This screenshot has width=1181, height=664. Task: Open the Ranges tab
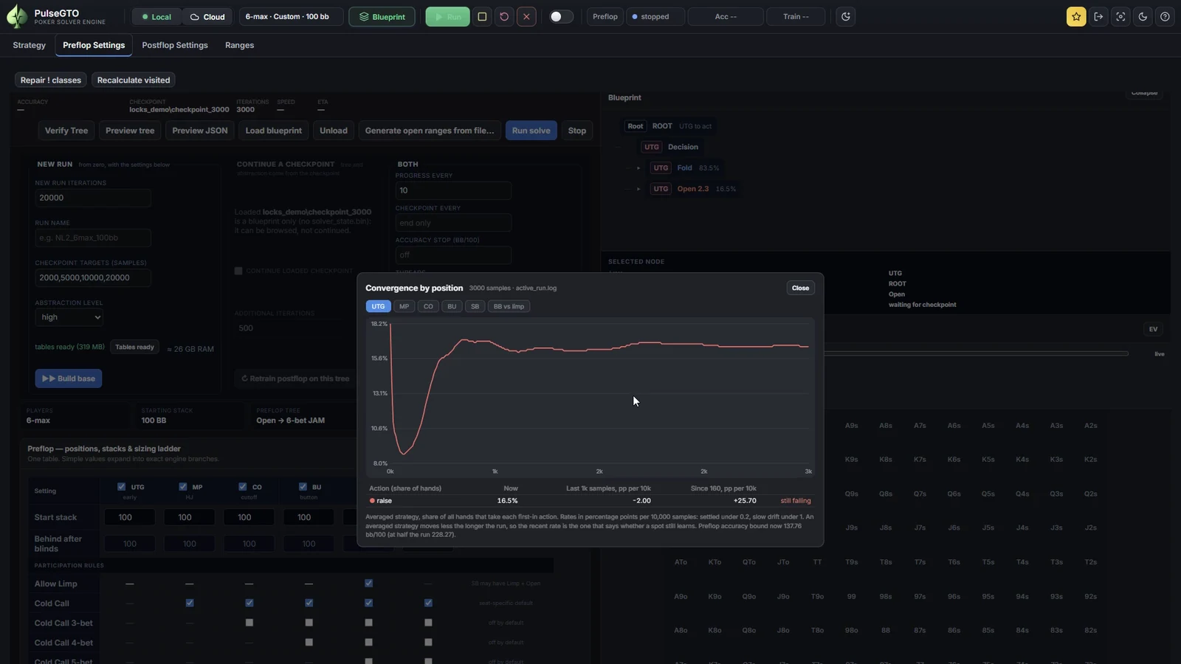point(239,45)
